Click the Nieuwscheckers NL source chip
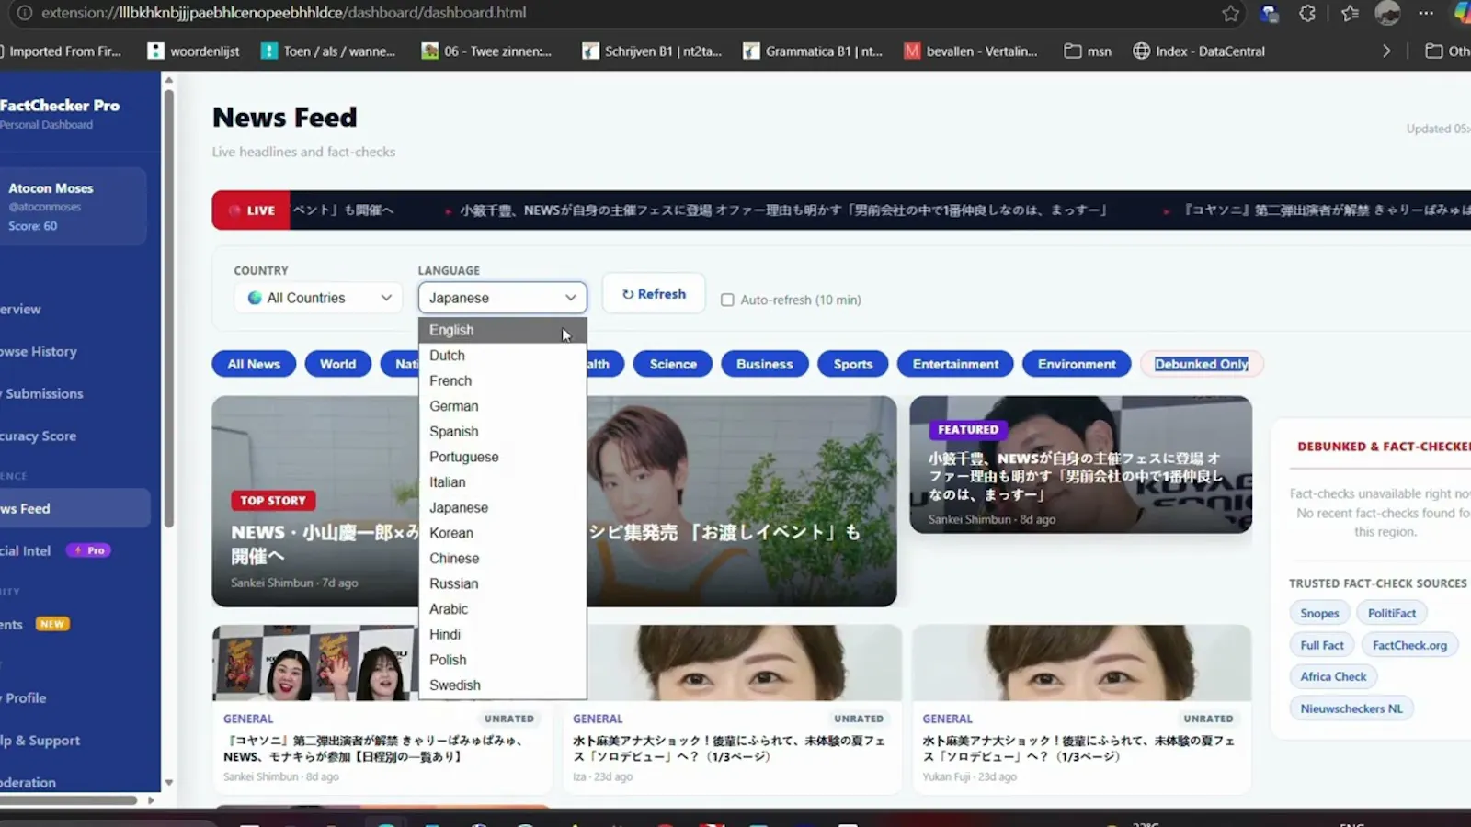 [x=1351, y=708]
